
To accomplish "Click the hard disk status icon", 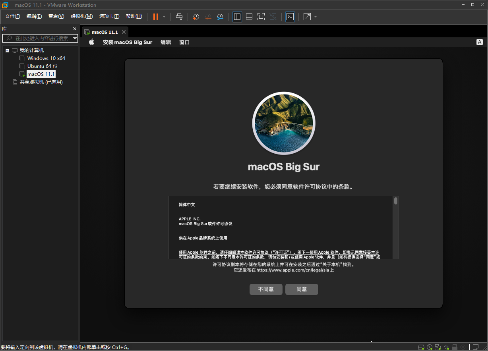I will point(421,347).
